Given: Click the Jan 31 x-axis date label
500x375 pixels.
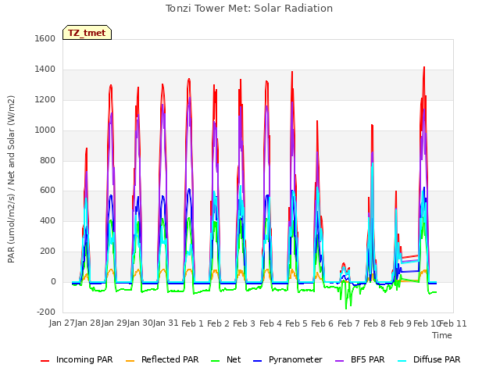Looking at the screenshot, I should pos(166,323).
